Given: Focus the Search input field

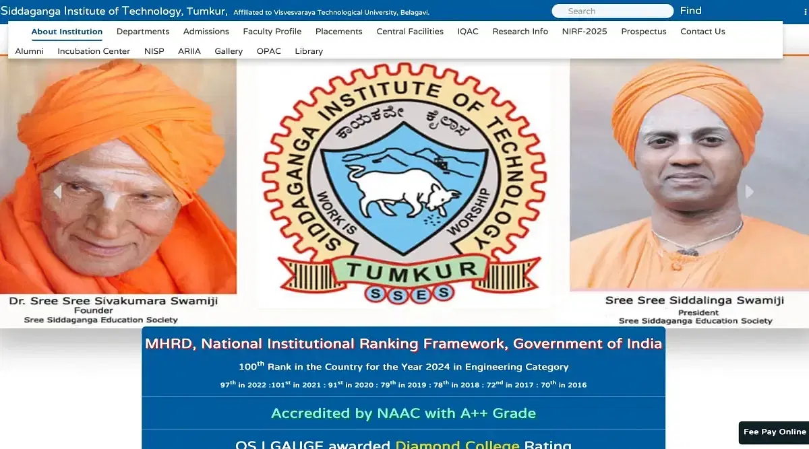Looking at the screenshot, I should (613, 11).
